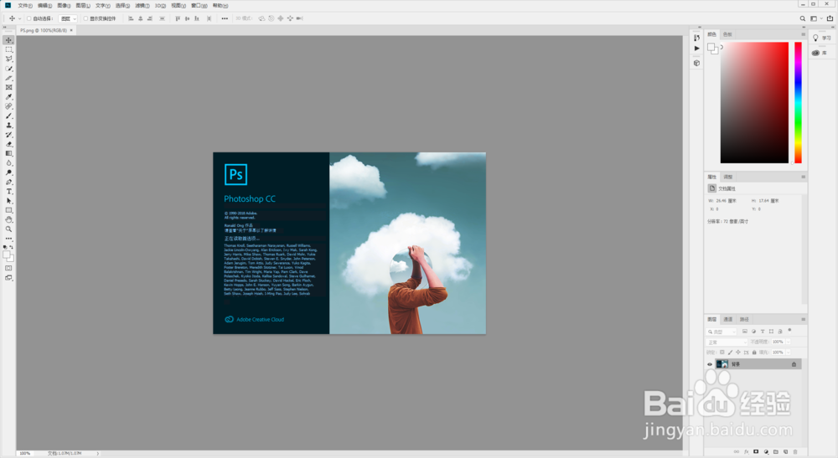
Task: Open the blend mode dropdown
Action: coord(727,342)
